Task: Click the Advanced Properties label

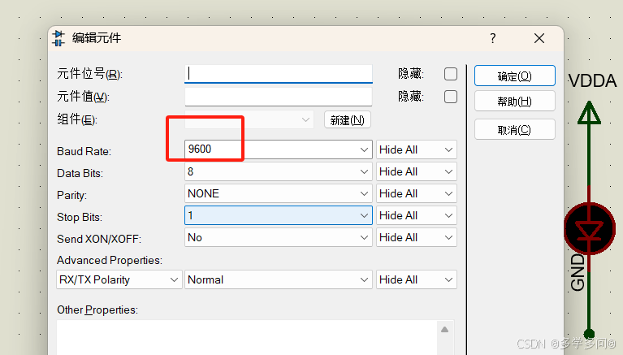Action: click(x=110, y=261)
